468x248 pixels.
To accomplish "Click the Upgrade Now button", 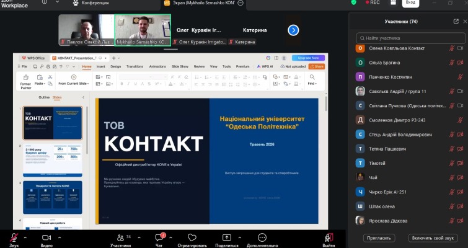I will click(x=308, y=58).
